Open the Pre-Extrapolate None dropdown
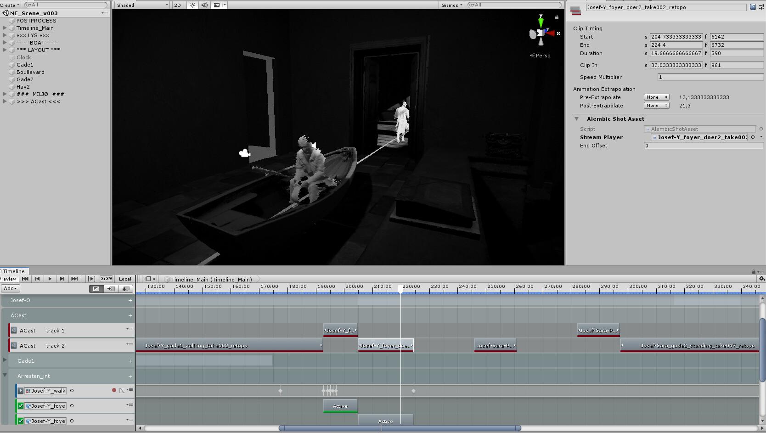The height and width of the screenshot is (433, 766). point(656,97)
